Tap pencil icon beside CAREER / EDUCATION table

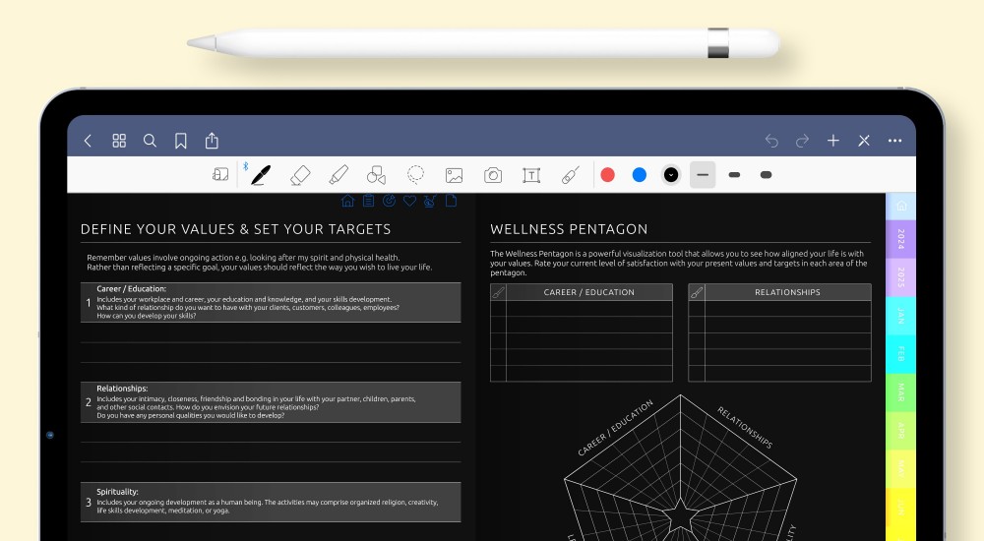[x=498, y=292]
